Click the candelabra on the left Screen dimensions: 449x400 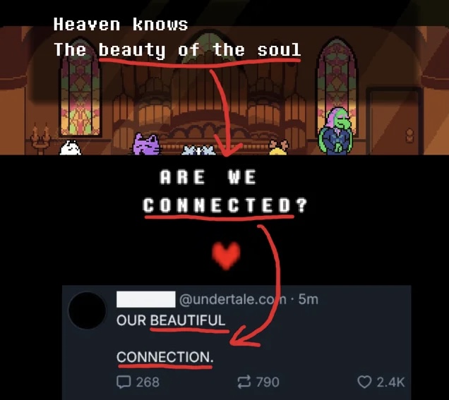click(40, 140)
